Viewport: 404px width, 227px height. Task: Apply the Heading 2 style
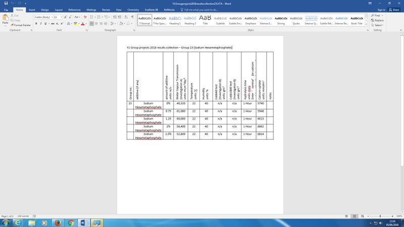pyautogui.click(x=190, y=20)
